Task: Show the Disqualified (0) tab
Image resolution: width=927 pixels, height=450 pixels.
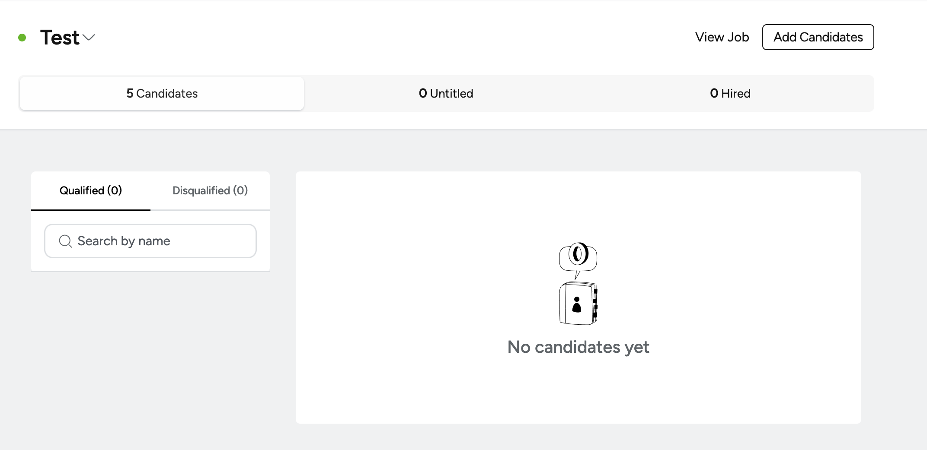Action: pyautogui.click(x=210, y=190)
